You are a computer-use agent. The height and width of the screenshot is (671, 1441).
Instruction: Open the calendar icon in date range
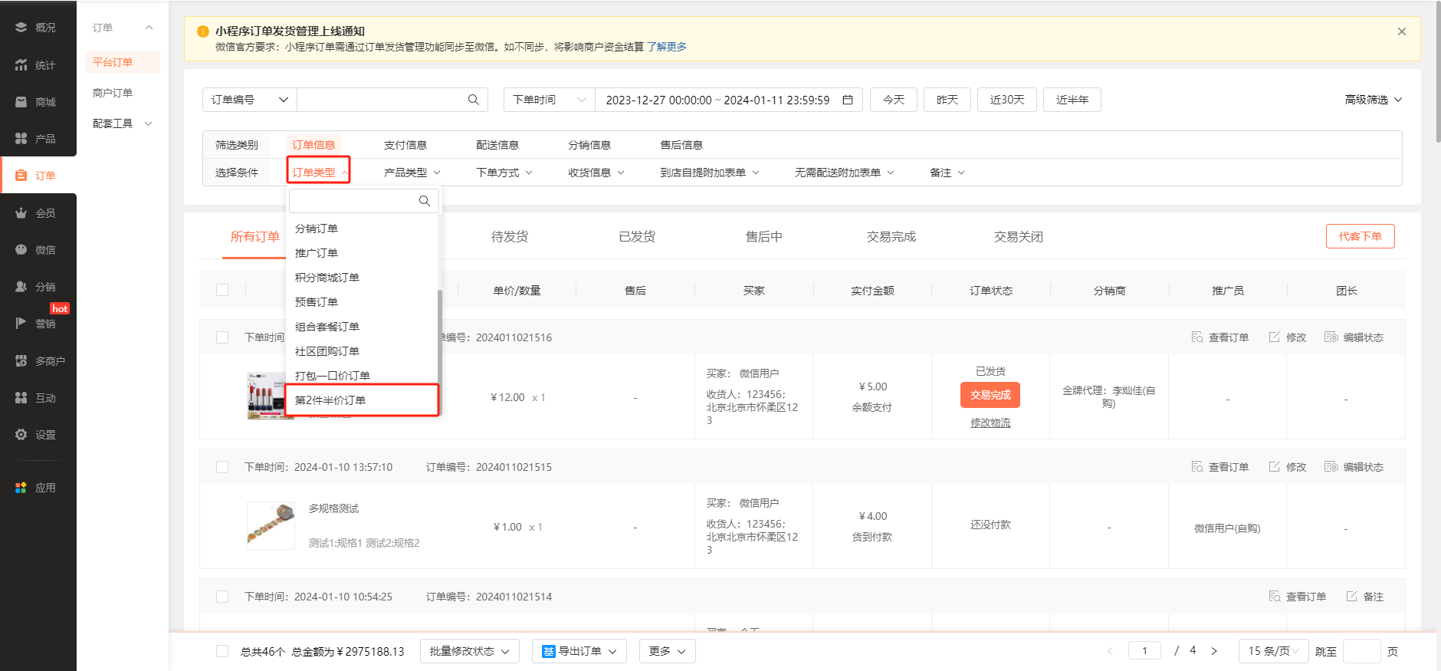(x=848, y=100)
